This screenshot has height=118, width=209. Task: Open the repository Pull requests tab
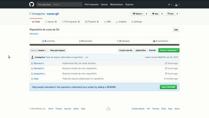[x=71, y=22]
